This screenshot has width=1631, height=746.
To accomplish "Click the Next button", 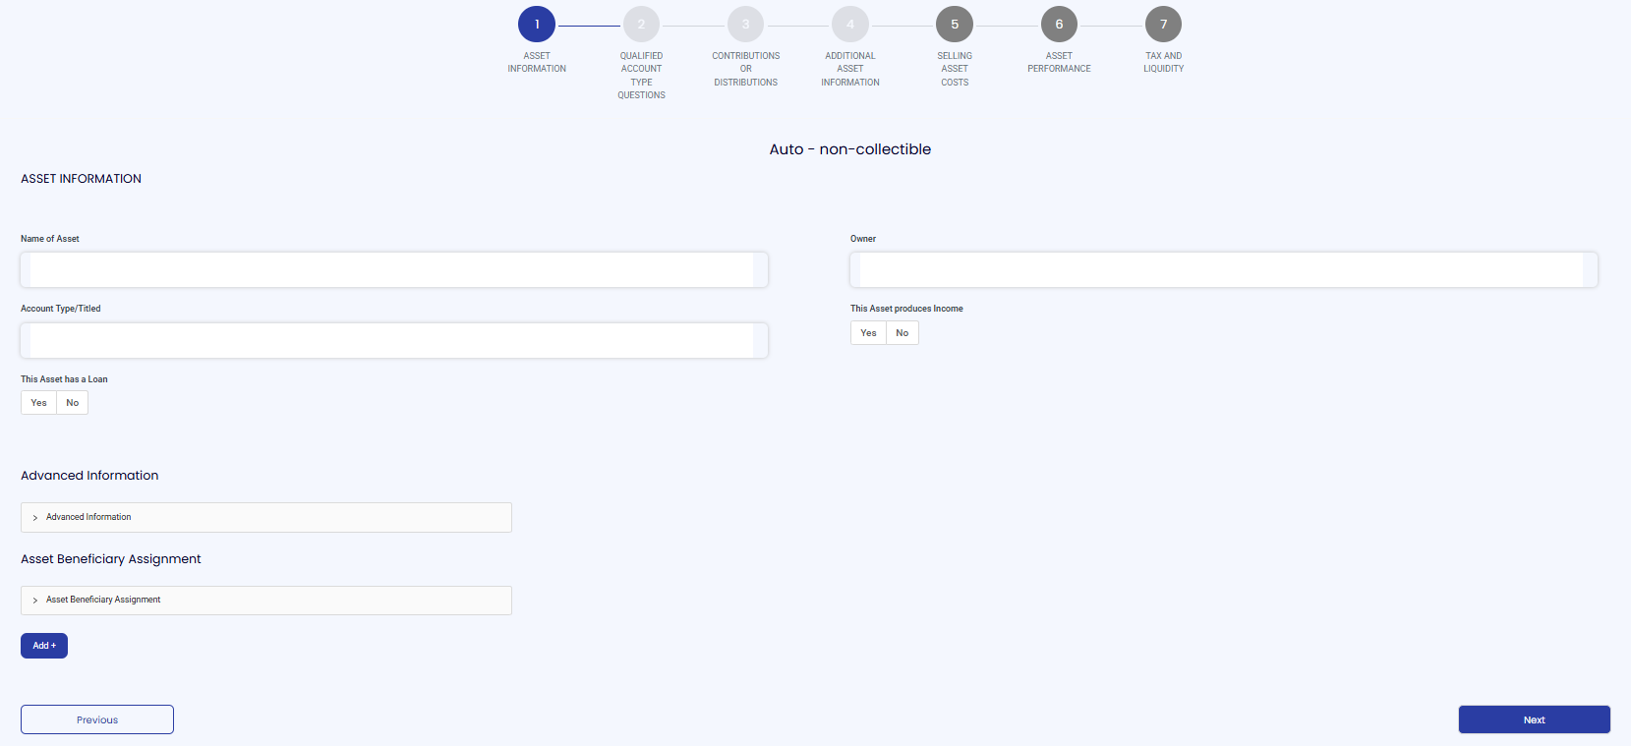I will click(x=1534, y=719).
